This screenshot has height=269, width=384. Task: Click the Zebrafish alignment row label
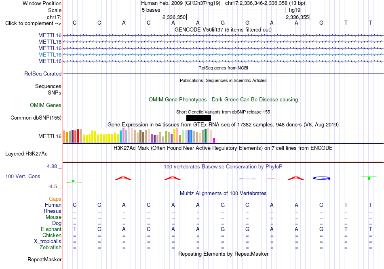51,248
